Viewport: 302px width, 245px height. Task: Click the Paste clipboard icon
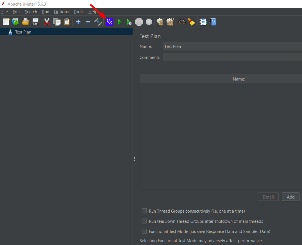click(67, 22)
